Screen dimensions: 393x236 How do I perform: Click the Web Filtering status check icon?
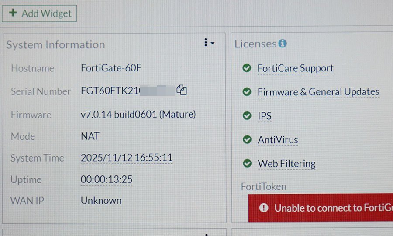[x=247, y=163]
